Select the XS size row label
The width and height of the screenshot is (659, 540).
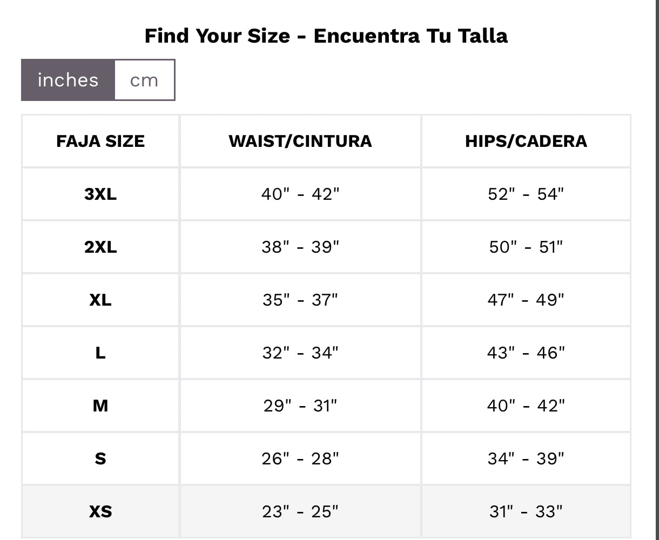click(x=100, y=511)
